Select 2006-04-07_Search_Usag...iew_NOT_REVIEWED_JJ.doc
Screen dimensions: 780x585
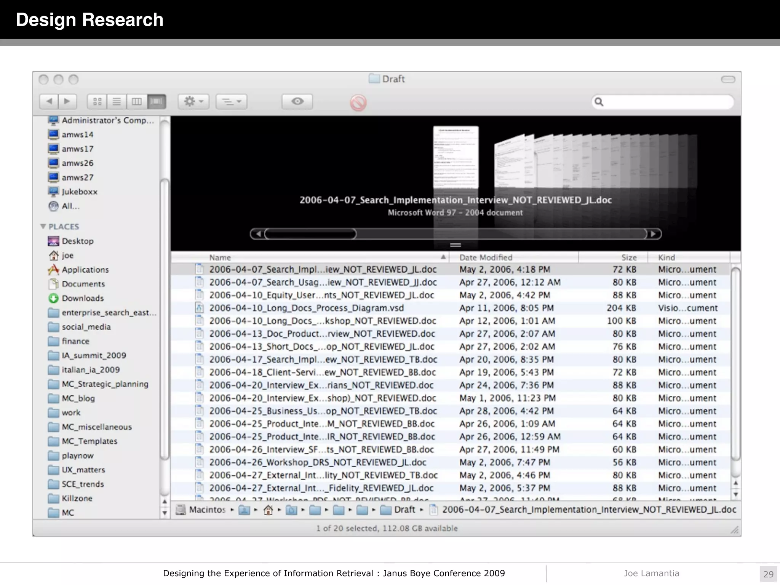click(x=450, y=282)
